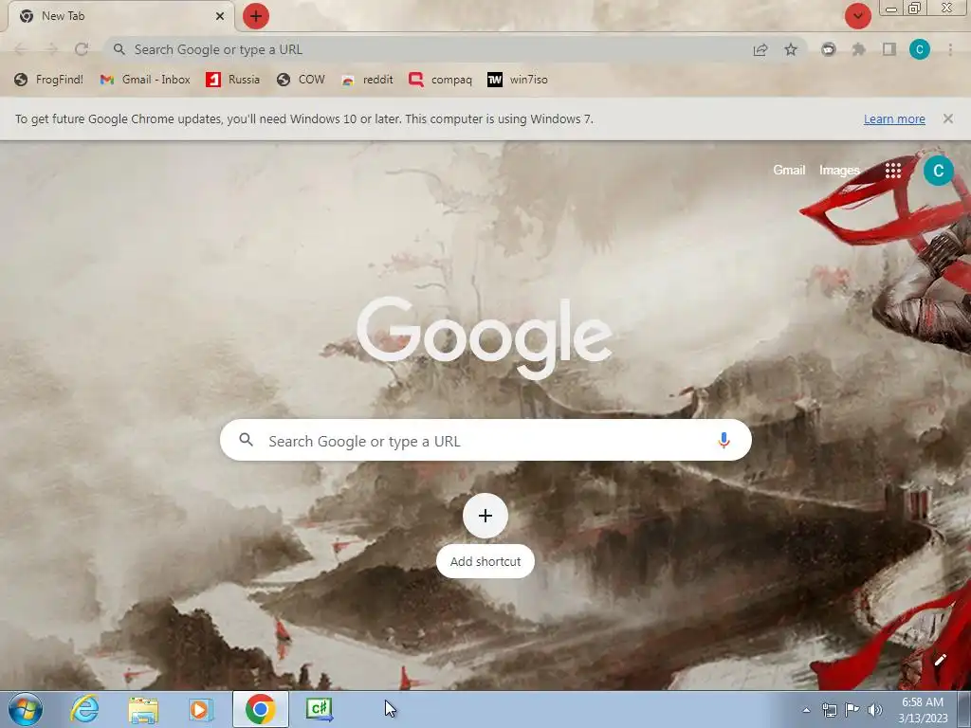971x728 pixels.
Task: Open the Extensions puzzle piece menu
Action: [858, 49]
